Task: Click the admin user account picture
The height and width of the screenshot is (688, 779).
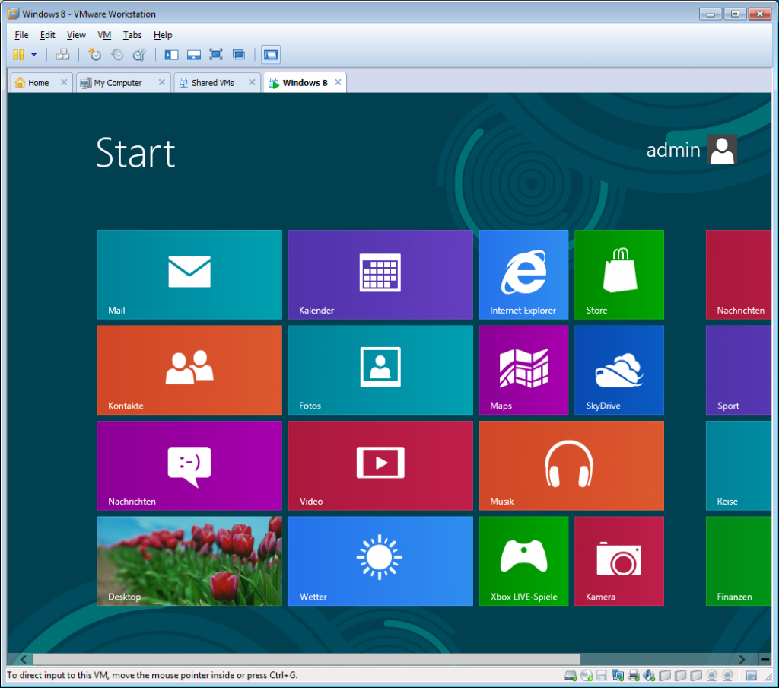Action: (722, 150)
